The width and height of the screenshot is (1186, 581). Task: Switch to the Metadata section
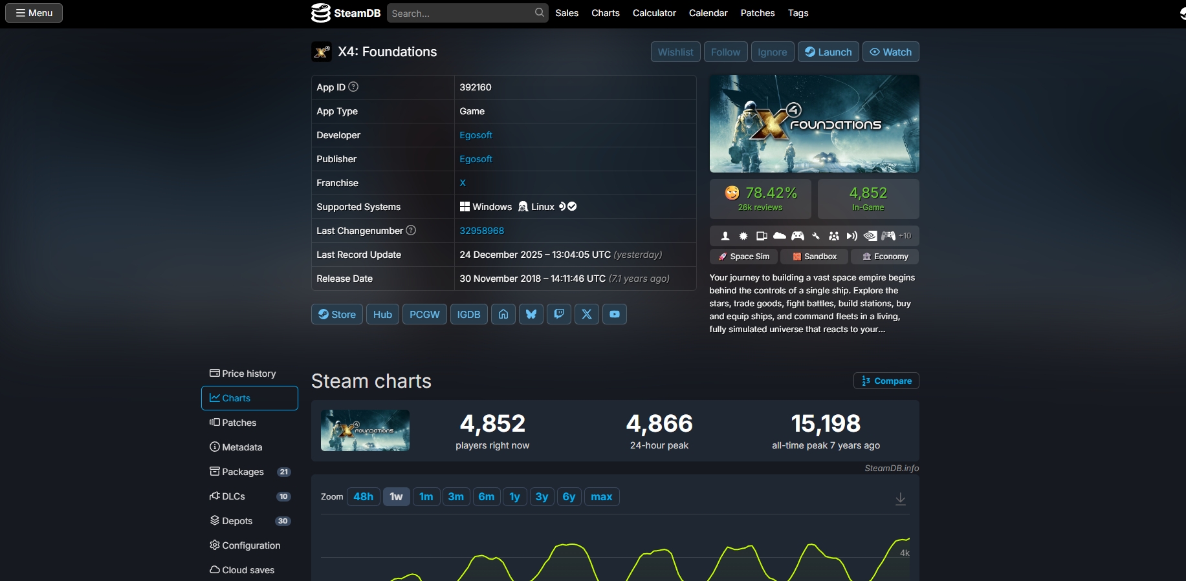pos(250,447)
